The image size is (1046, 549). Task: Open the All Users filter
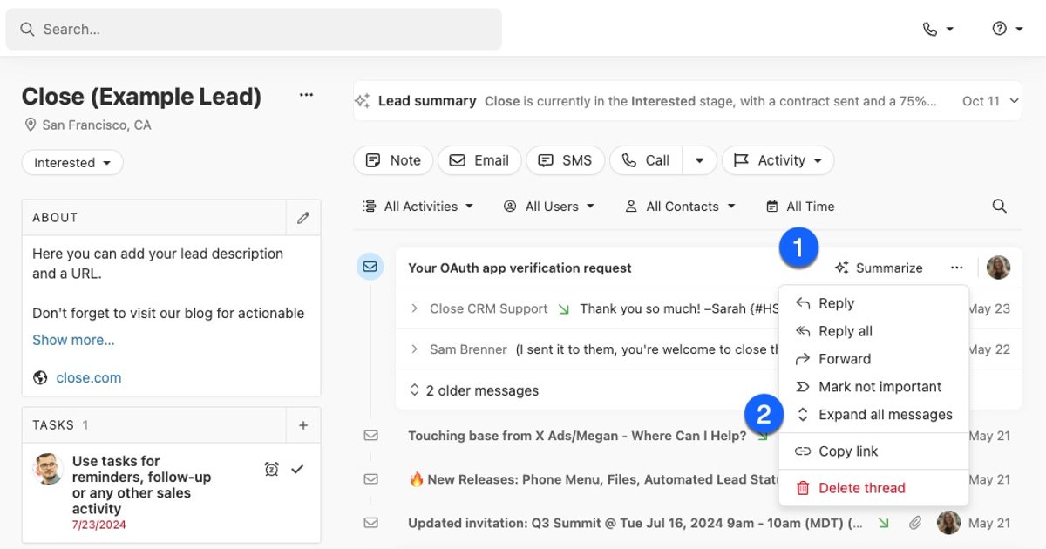pyautogui.click(x=549, y=207)
